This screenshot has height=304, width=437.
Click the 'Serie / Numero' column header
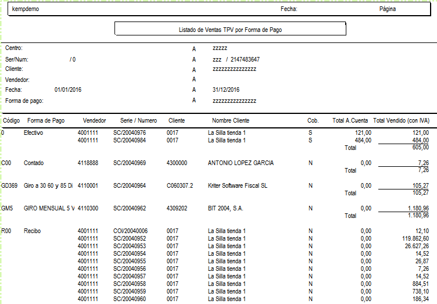tap(138, 121)
